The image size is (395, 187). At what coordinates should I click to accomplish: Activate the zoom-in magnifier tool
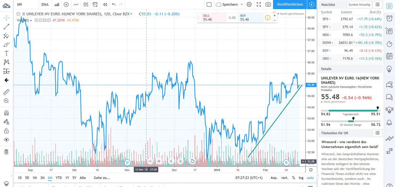tap(6, 101)
